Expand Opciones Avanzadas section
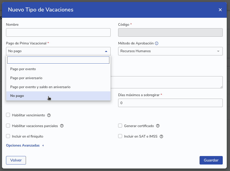The width and height of the screenshot is (230, 171). tap(25, 146)
